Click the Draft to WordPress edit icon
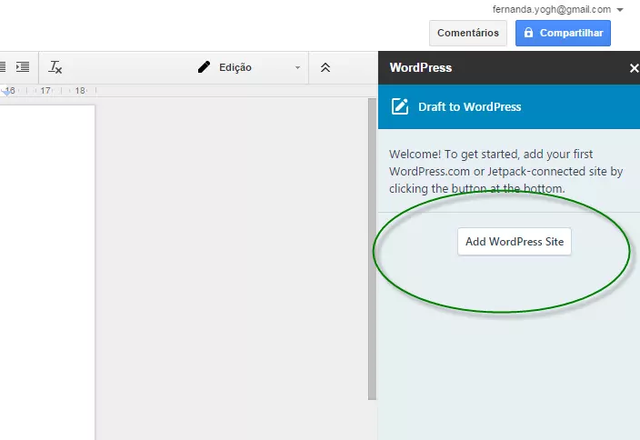This screenshot has height=440, width=640. point(400,106)
